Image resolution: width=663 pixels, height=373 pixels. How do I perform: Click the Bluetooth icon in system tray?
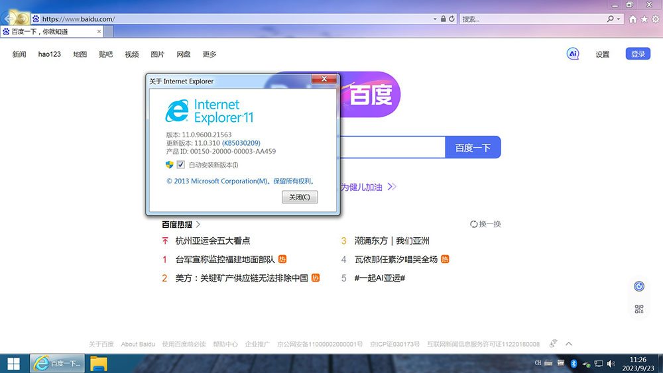pyautogui.click(x=573, y=363)
